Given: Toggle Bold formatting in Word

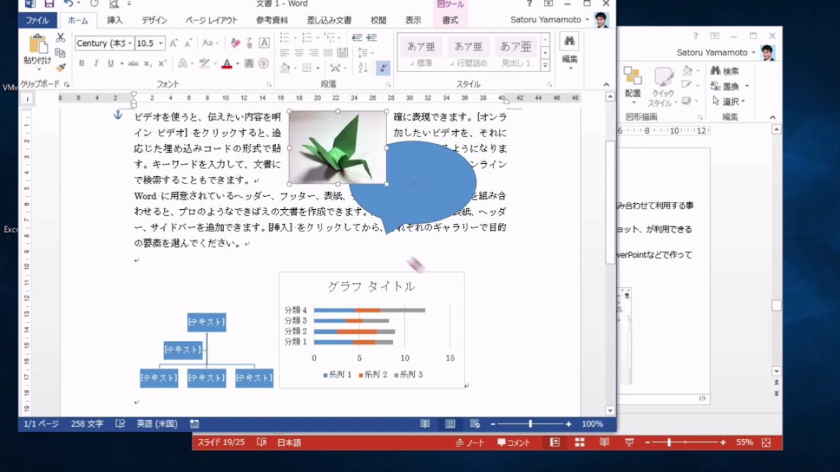Looking at the screenshot, I should coord(81,64).
